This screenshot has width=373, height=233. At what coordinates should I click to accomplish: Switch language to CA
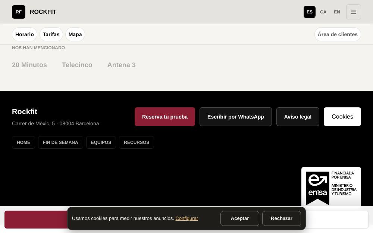(x=323, y=12)
